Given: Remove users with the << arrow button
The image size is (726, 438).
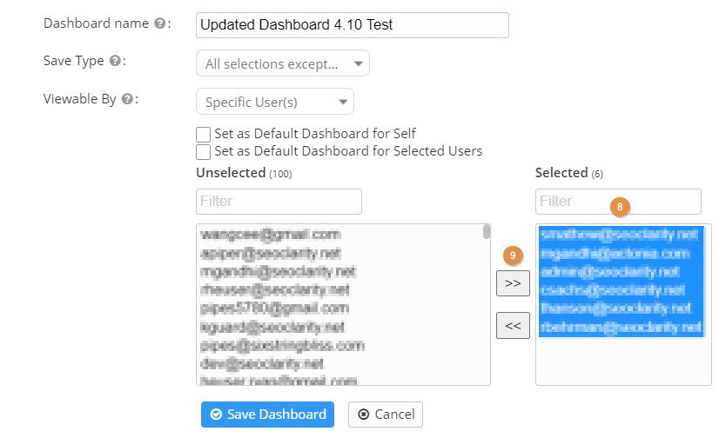Looking at the screenshot, I should (513, 325).
